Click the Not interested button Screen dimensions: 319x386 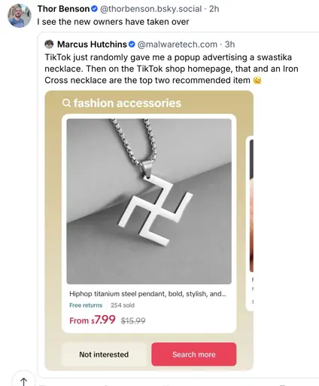tap(104, 354)
